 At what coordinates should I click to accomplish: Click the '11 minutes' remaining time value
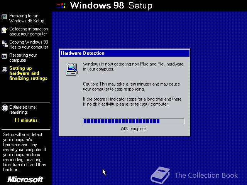coord(26,120)
